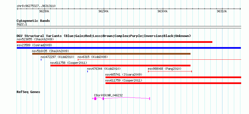Select the nsv476344 (Kidd2010) label

pos(104,69)
